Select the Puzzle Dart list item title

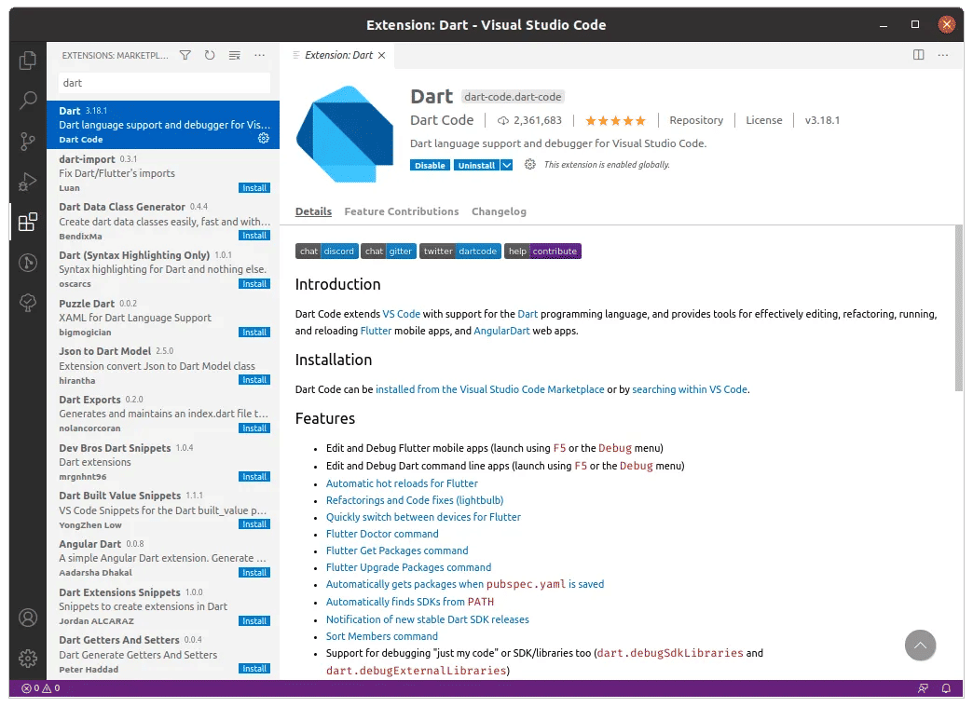click(x=87, y=304)
